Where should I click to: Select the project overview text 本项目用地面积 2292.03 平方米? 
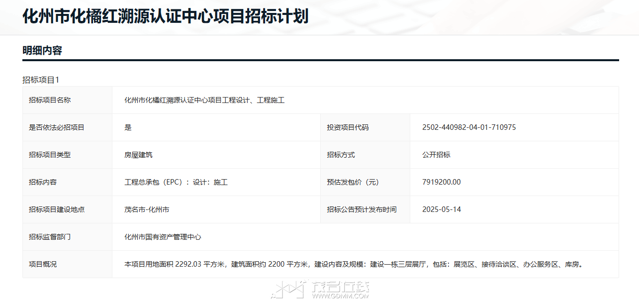click(175, 264)
